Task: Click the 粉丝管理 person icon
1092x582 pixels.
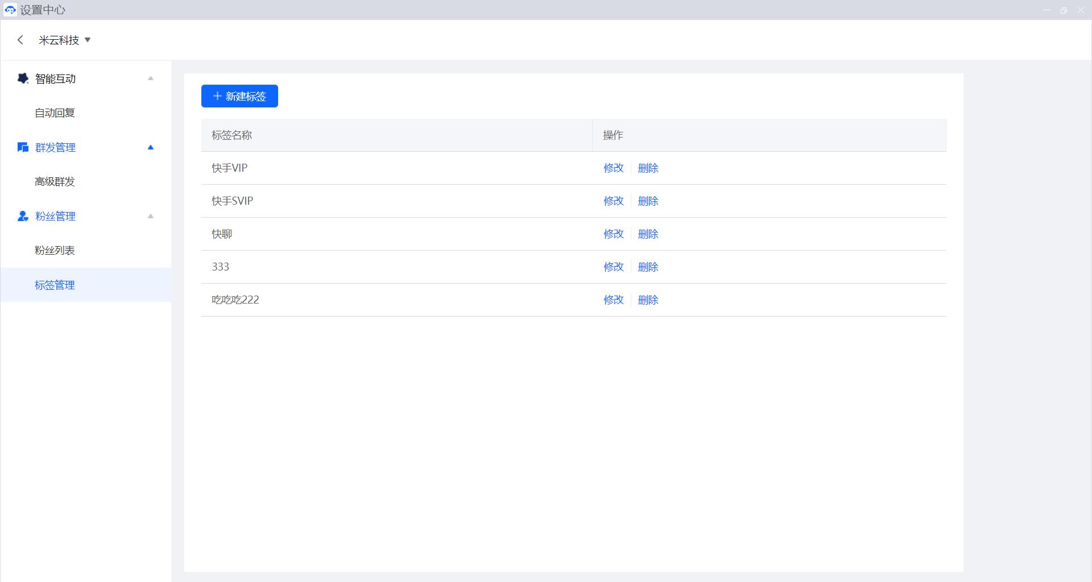Action: click(23, 216)
